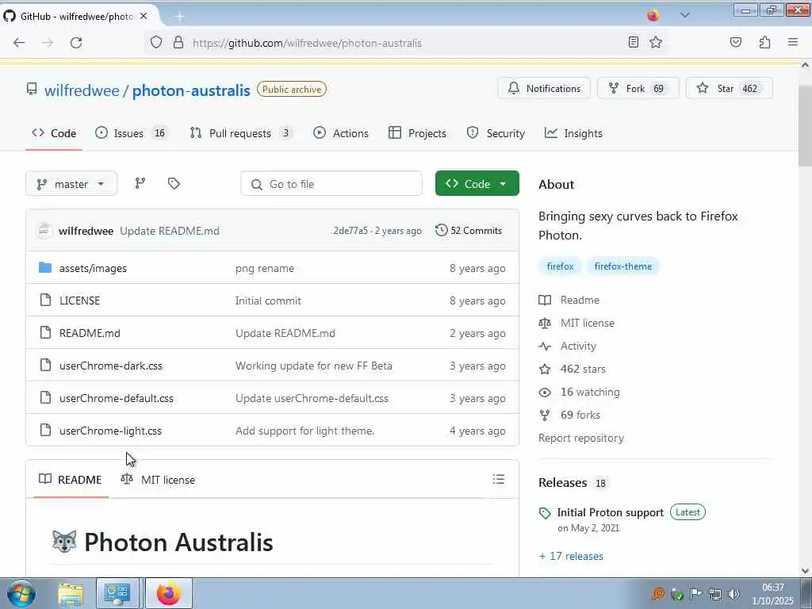The height and width of the screenshot is (609, 812).
Task: View the 52 Commits history
Action: pos(469,231)
